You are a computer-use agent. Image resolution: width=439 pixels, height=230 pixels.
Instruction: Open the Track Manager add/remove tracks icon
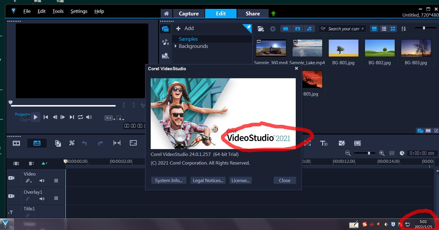click(x=31, y=163)
